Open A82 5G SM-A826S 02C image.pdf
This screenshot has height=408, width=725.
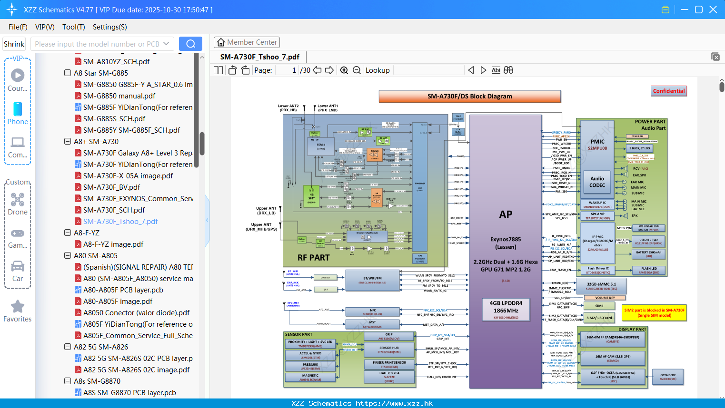136,369
